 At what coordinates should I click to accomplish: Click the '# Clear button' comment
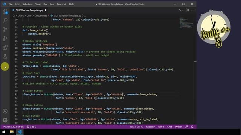32,91
